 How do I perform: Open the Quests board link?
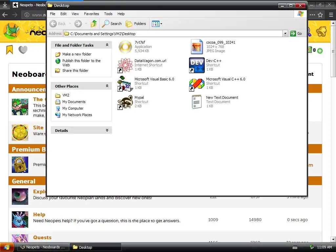pos(42,238)
